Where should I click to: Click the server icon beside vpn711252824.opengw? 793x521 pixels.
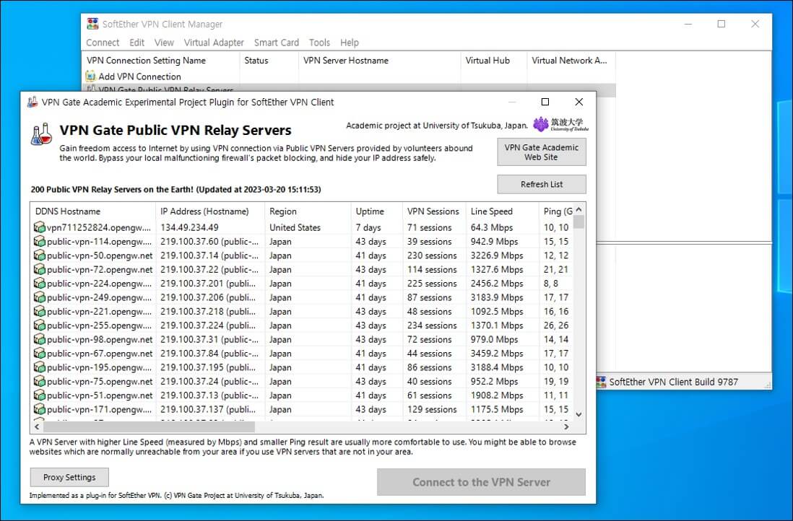tap(39, 227)
